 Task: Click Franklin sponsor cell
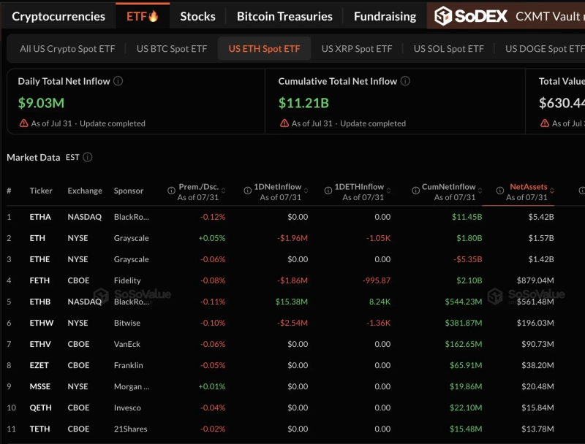(129, 365)
